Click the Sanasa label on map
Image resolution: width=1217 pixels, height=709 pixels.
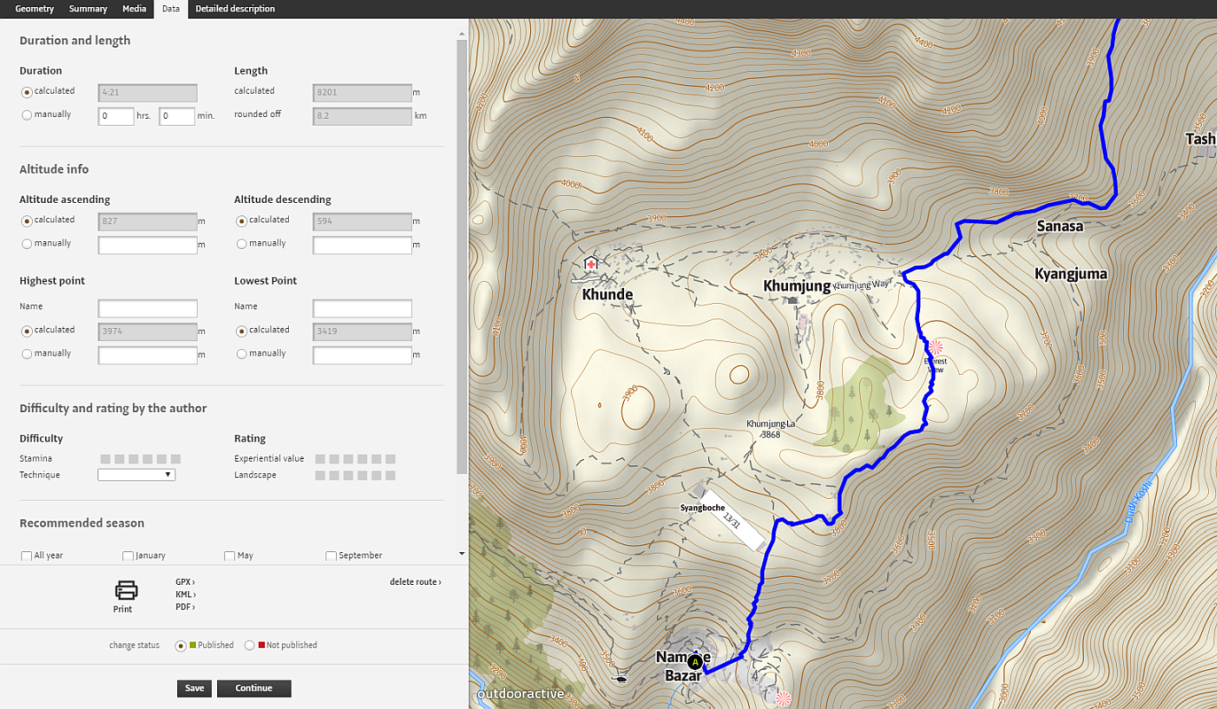(x=1060, y=226)
